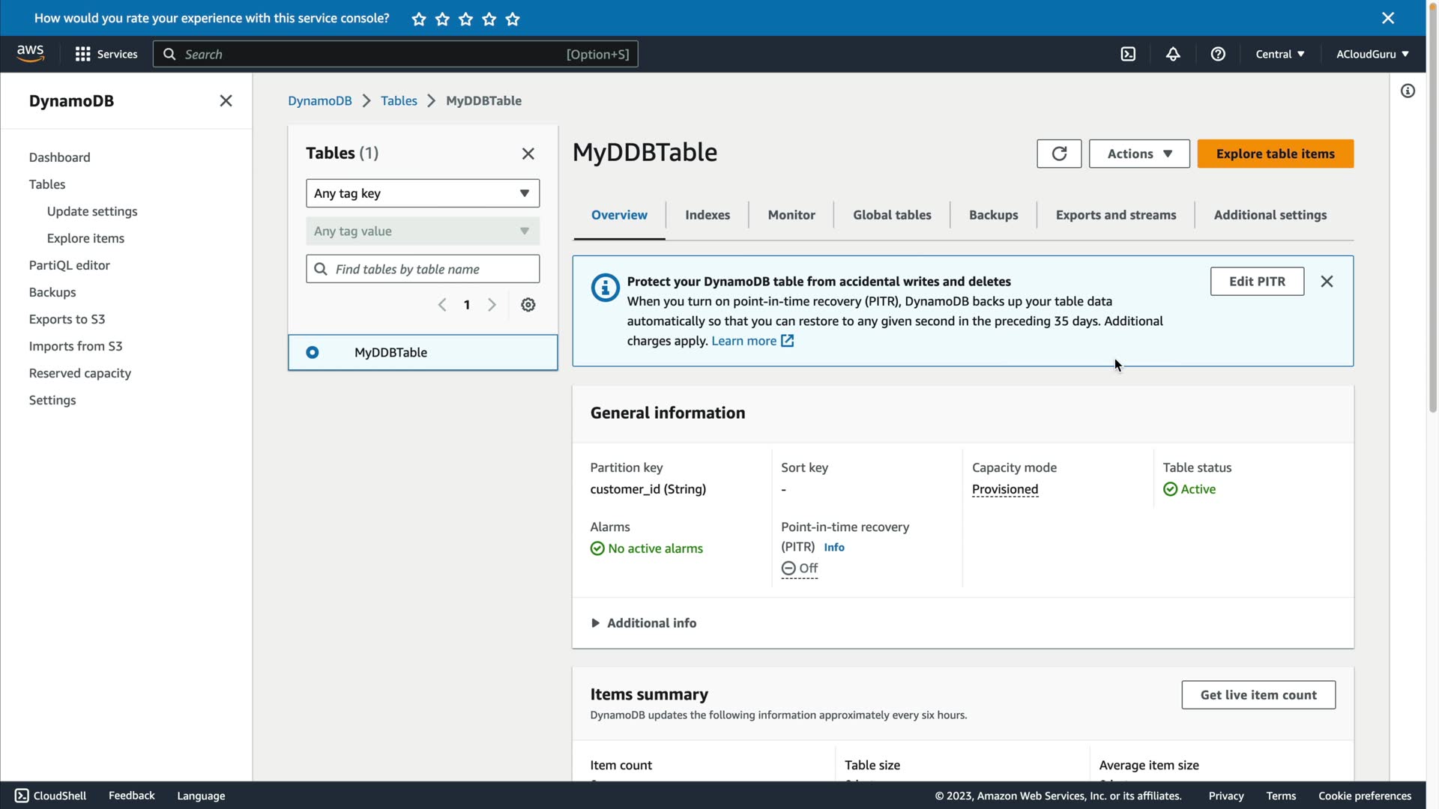Open the Any tag key dropdown
The height and width of the screenshot is (809, 1439).
click(422, 193)
